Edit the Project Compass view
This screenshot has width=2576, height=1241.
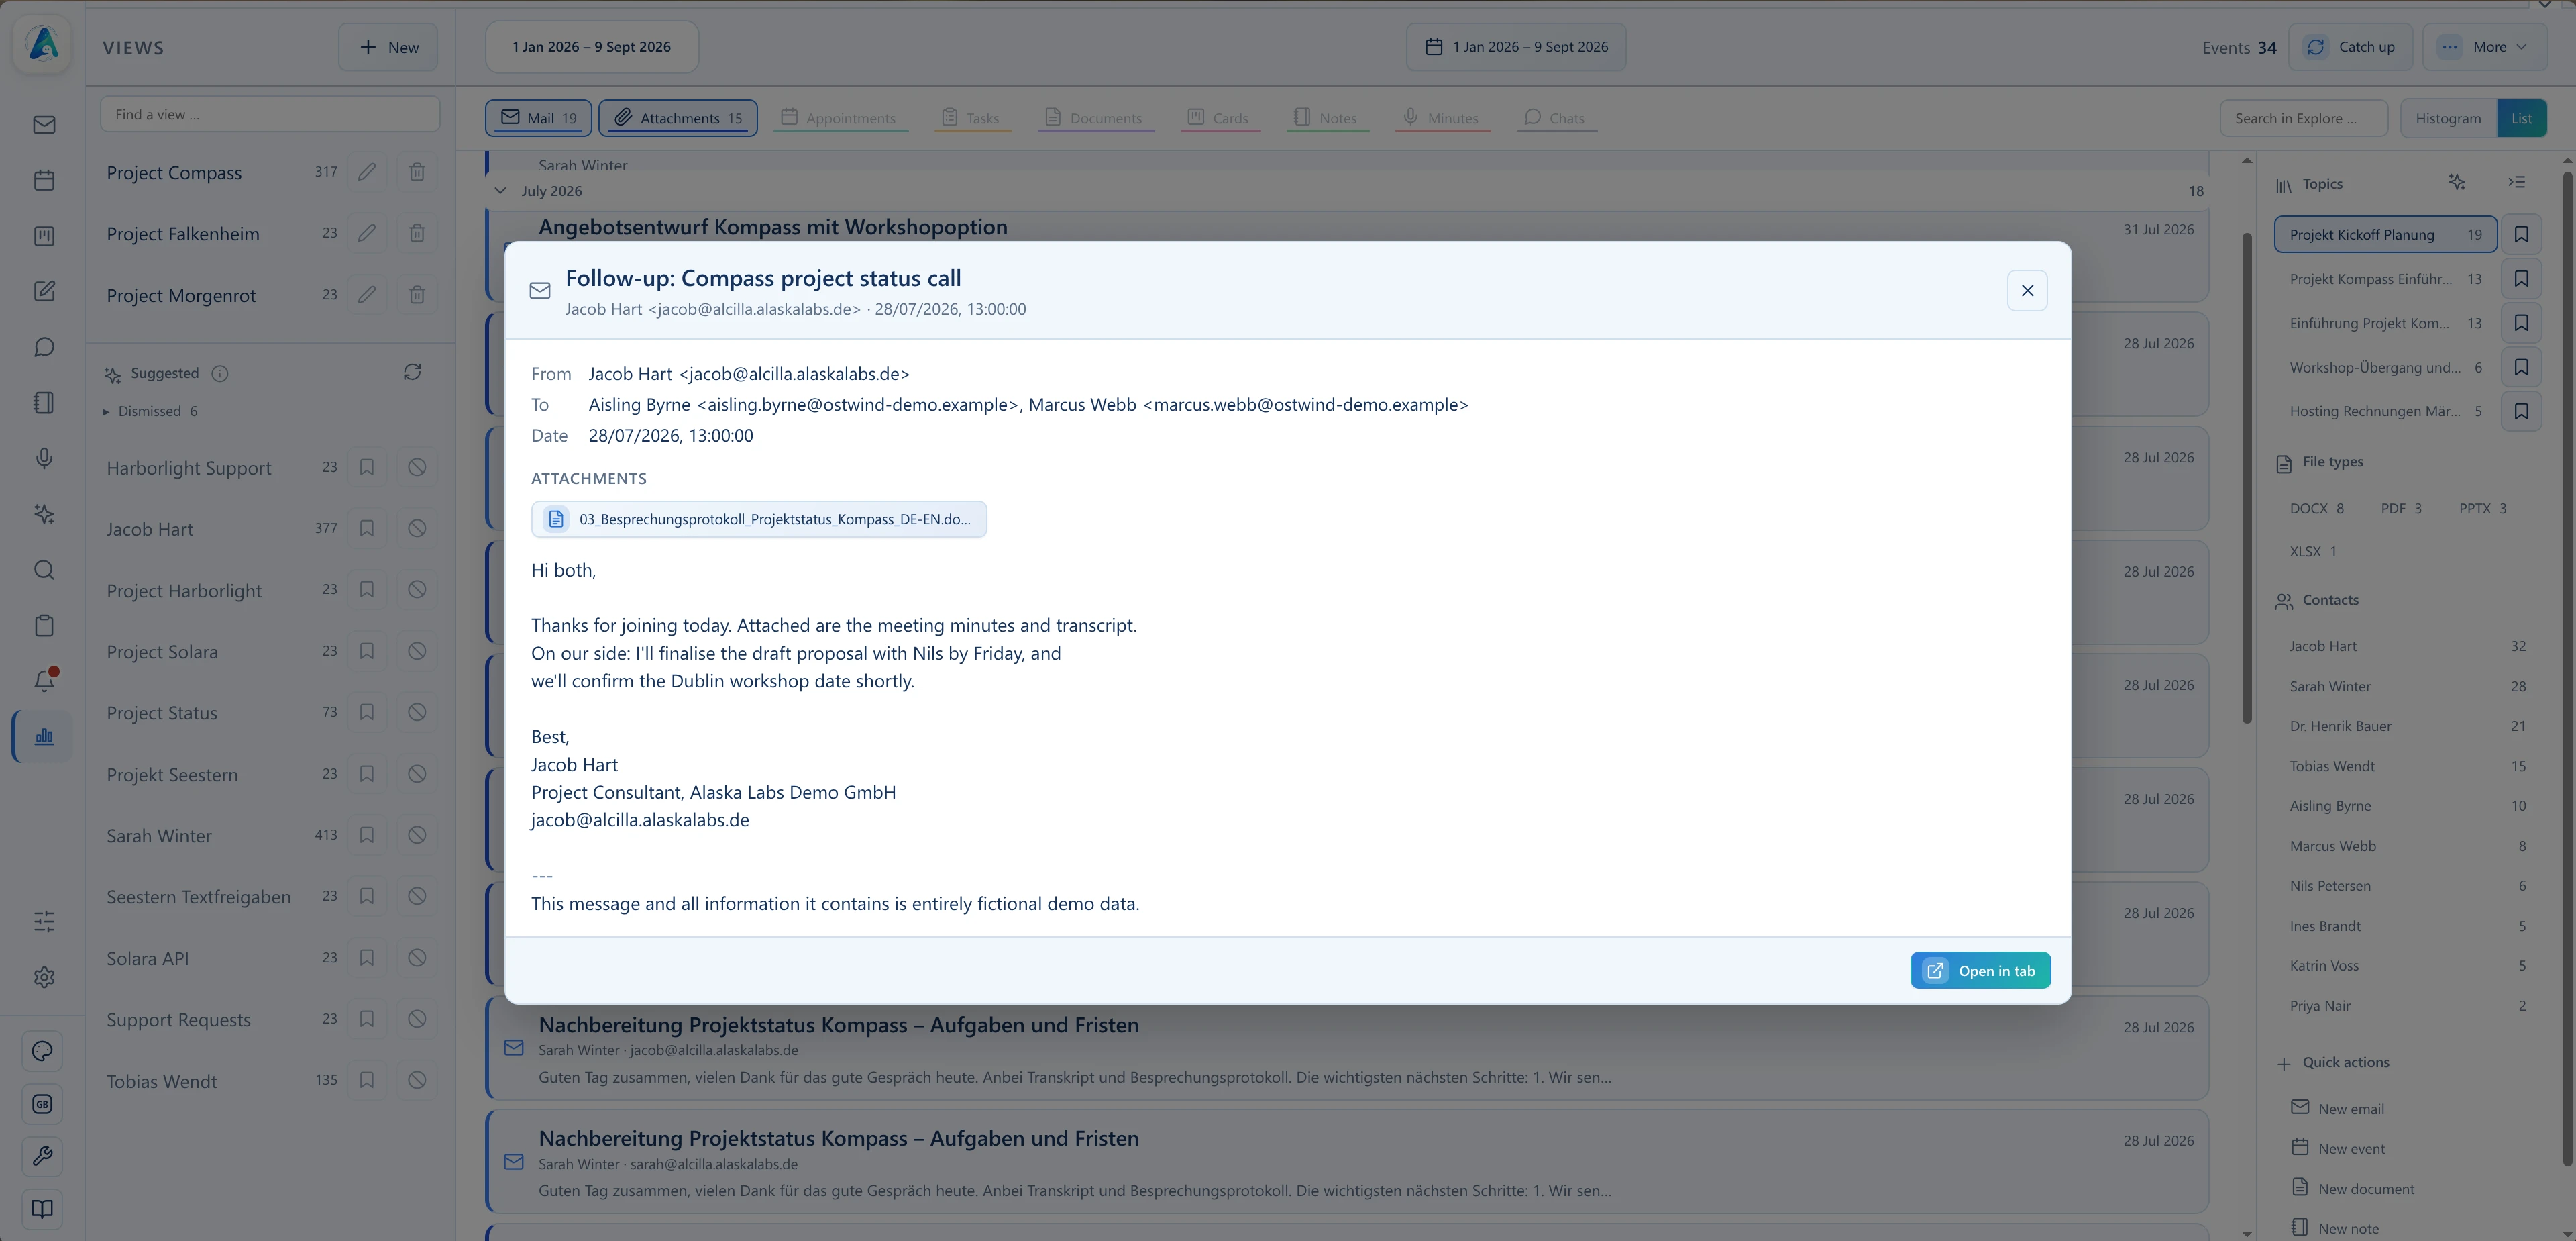click(367, 172)
